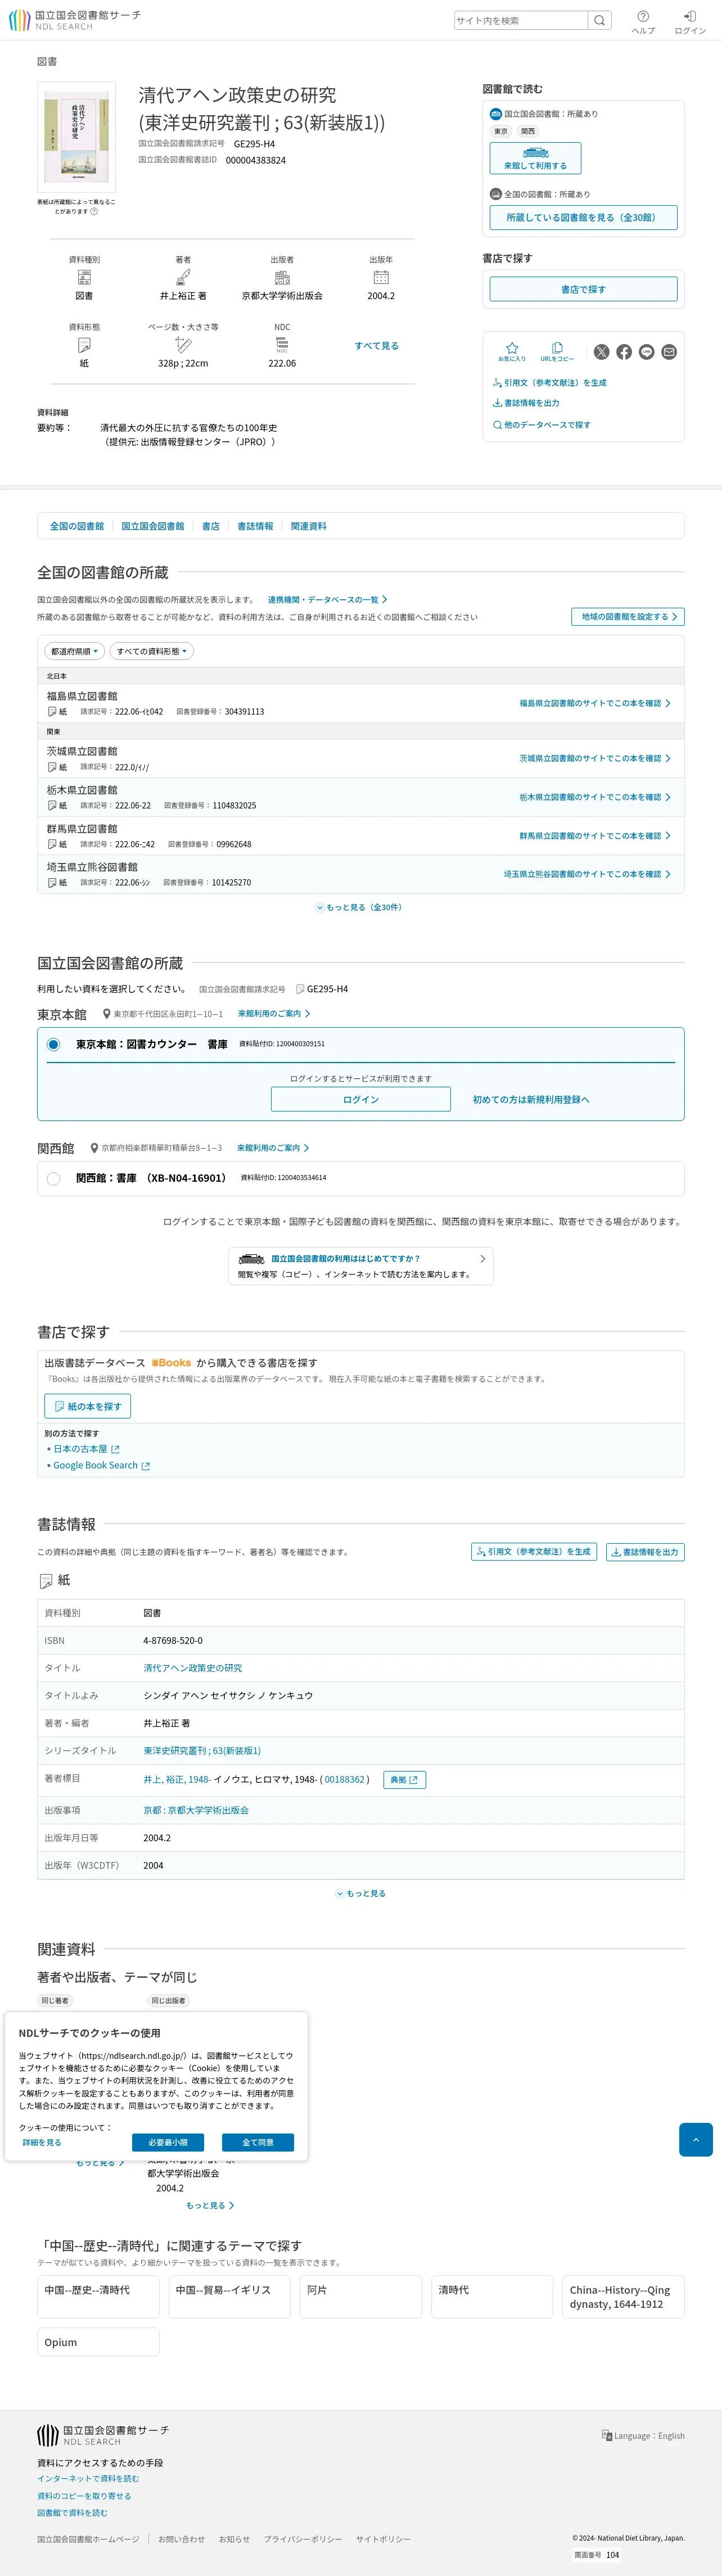Click the ログイン button in 東京本館 box
722x2576 pixels.
(361, 1099)
